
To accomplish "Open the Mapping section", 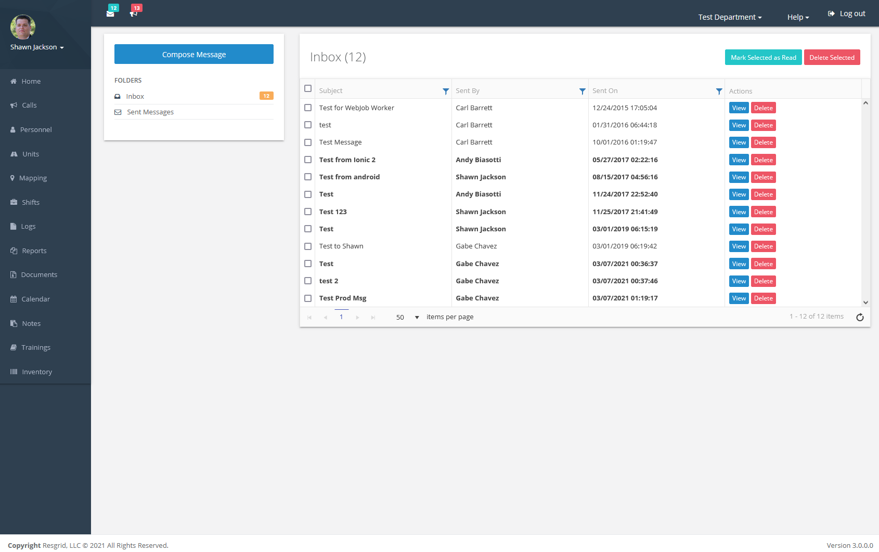I will [x=33, y=178].
